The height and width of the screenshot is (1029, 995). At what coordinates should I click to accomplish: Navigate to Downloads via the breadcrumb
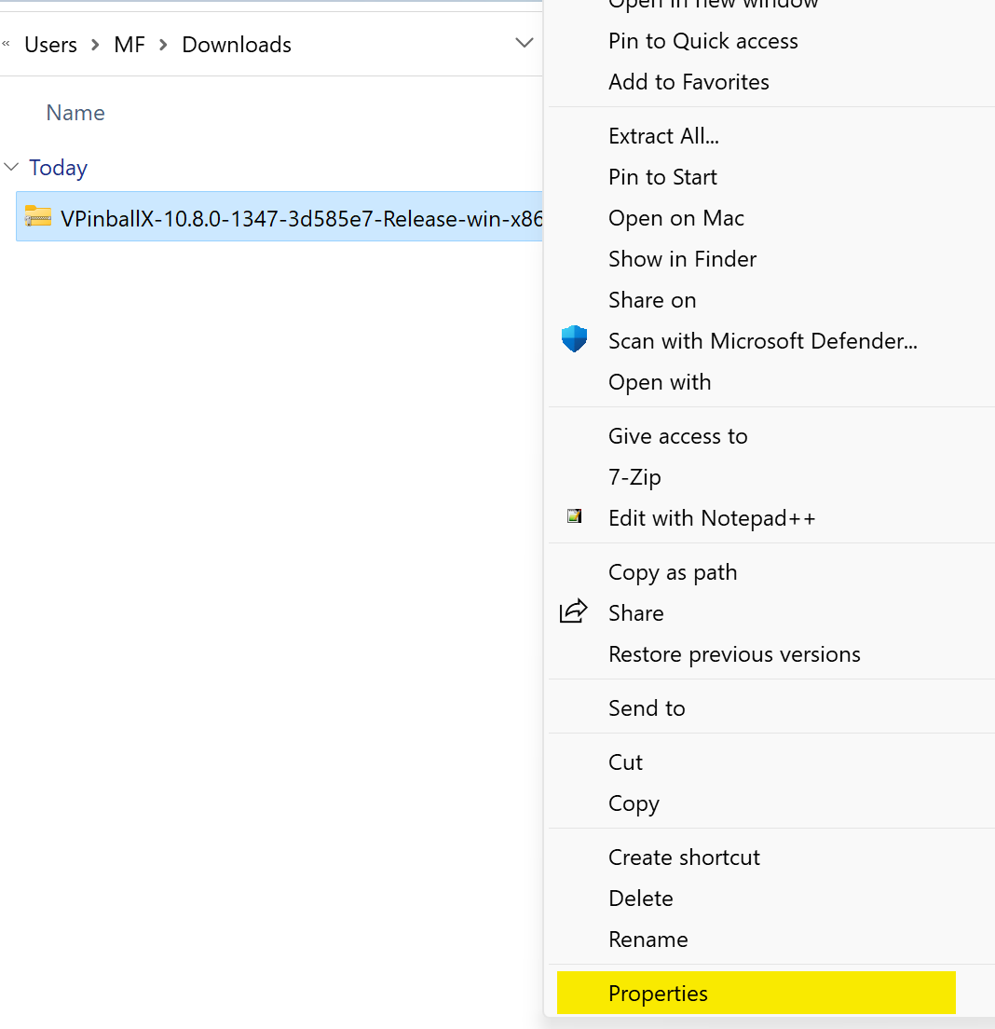click(x=236, y=44)
